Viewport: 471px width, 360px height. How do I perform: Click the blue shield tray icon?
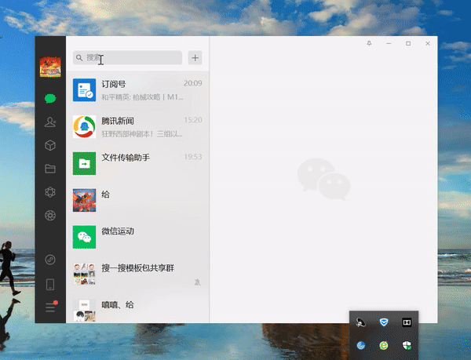point(384,322)
